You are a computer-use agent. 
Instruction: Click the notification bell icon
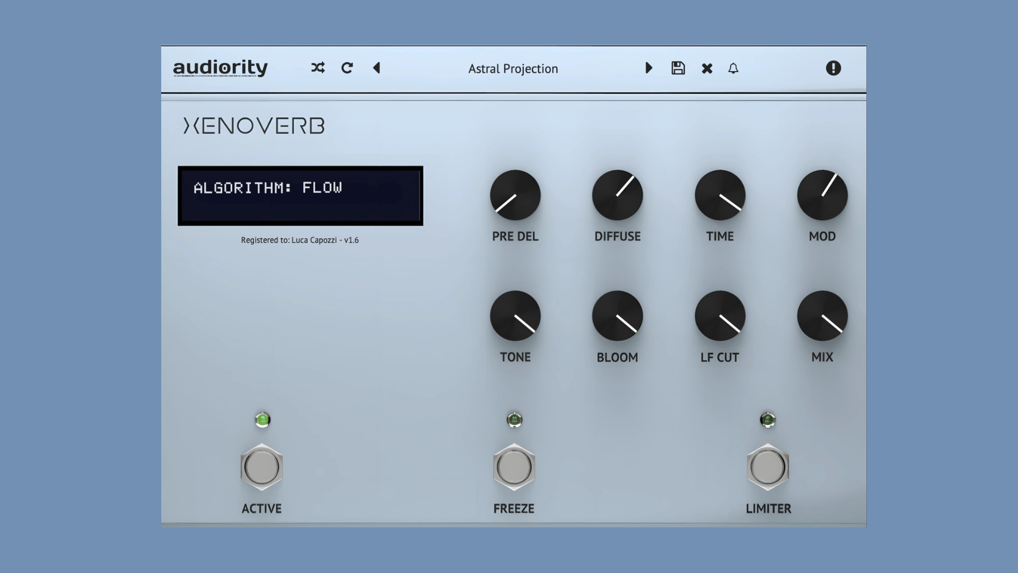[733, 68]
